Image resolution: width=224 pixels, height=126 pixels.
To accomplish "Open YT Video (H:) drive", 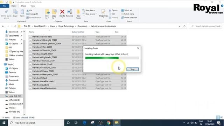I will pos(14,112).
